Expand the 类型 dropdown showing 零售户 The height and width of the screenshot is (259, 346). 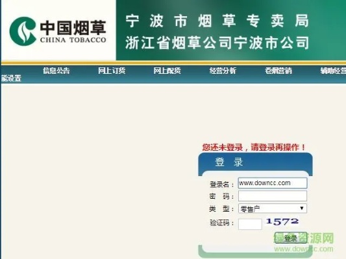(273, 208)
